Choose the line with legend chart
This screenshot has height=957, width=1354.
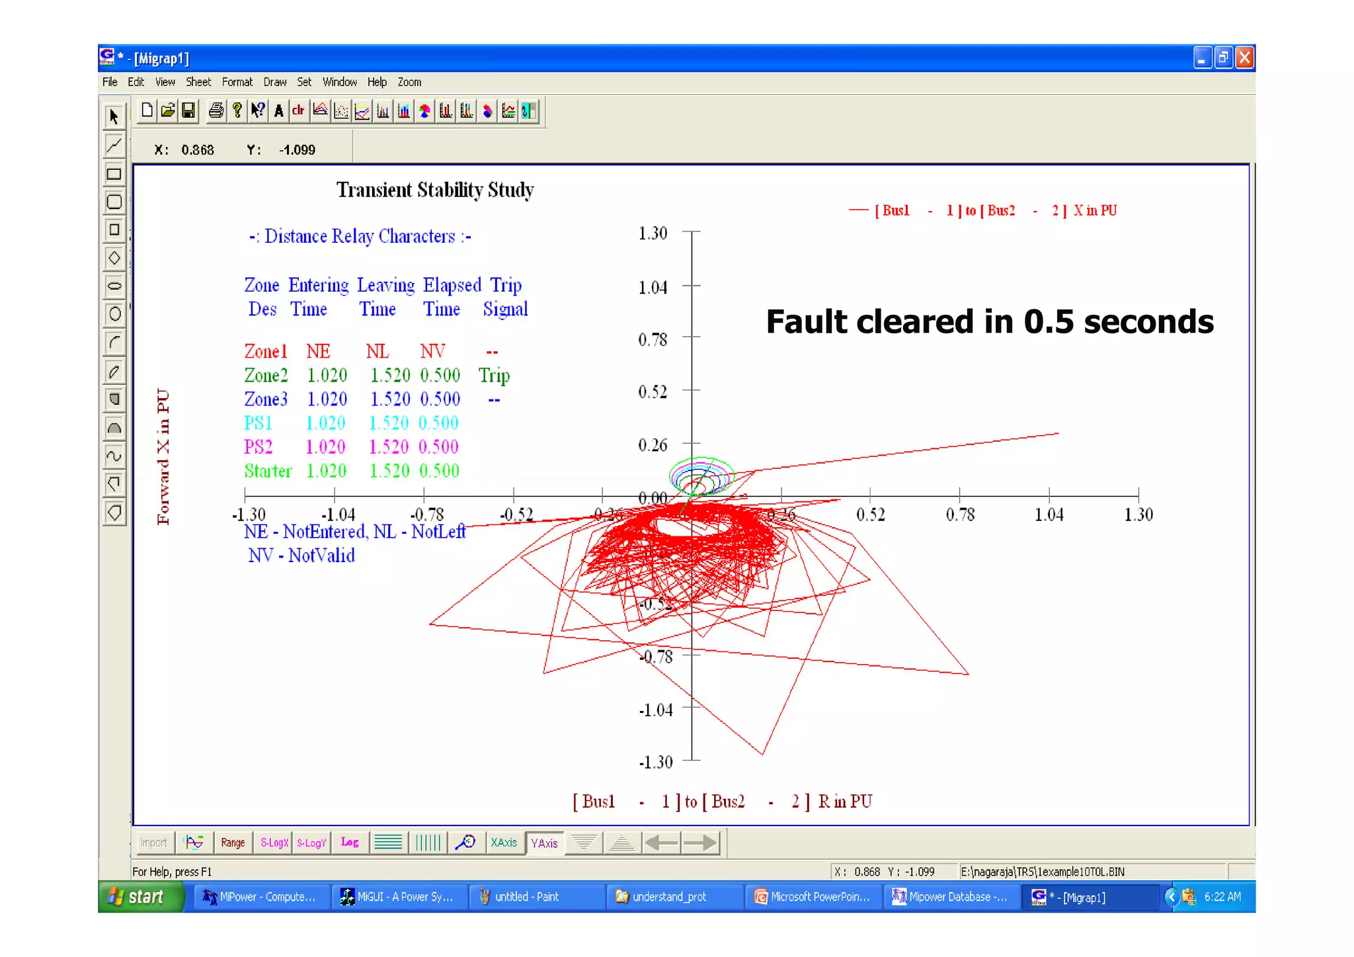coord(508,110)
